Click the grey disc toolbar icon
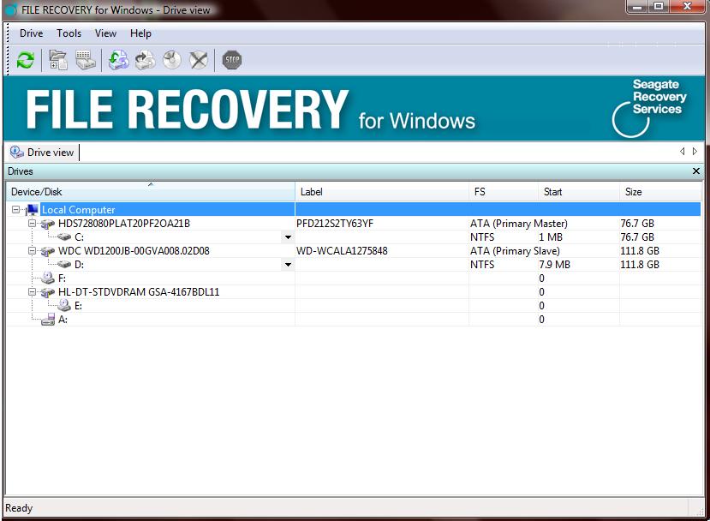The width and height of the screenshot is (710, 521). [x=172, y=60]
